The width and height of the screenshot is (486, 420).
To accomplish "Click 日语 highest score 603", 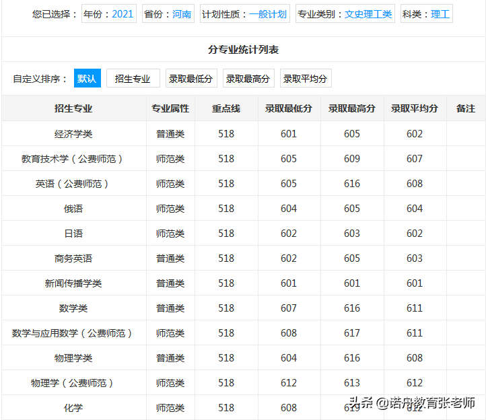I will point(352,234).
